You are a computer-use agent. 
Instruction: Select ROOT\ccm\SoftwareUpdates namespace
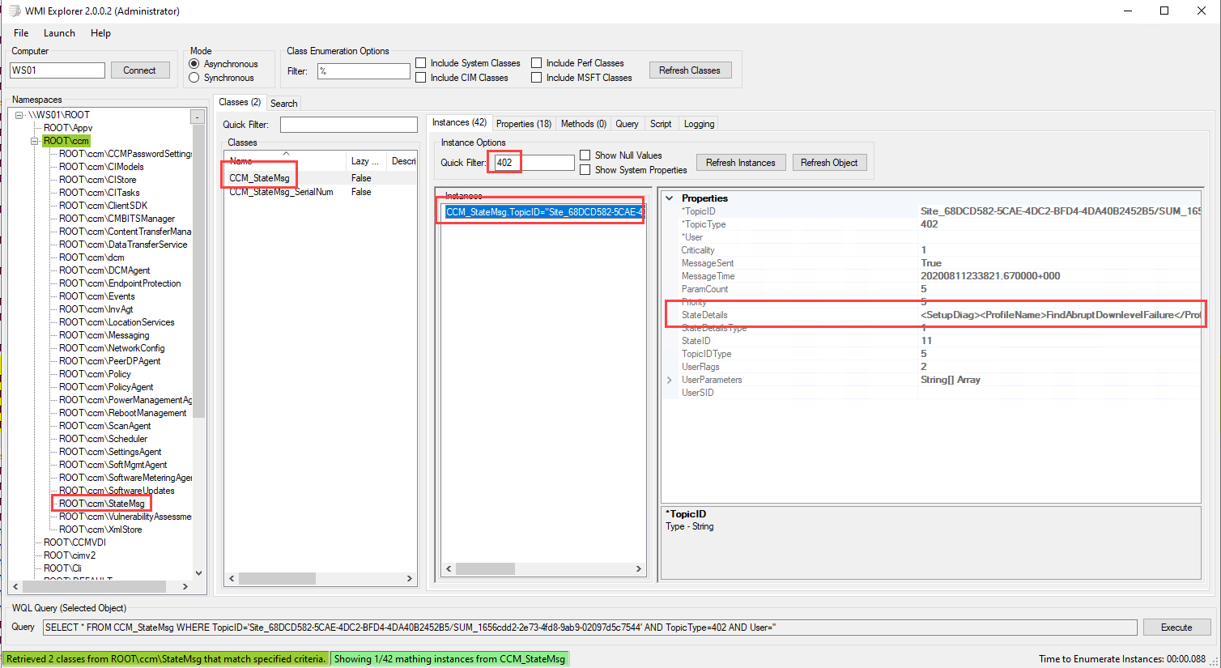pos(117,491)
